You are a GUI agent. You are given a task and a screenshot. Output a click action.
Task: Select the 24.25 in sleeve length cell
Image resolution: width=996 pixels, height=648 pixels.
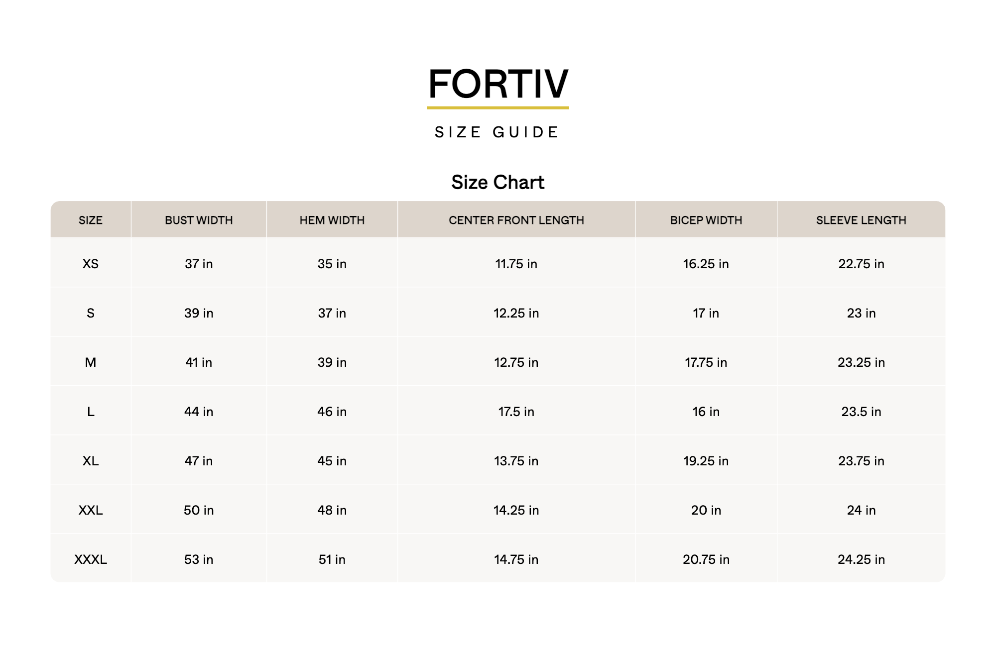point(861,559)
